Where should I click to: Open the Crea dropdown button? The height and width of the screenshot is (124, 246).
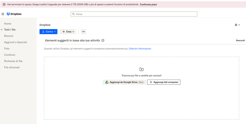[x=68, y=32]
